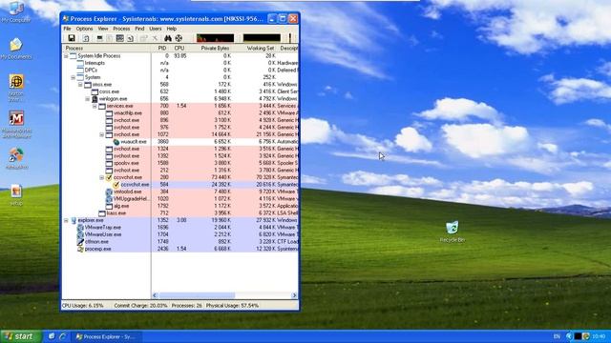
Task: Select the DPCs row
Action: click(180, 70)
